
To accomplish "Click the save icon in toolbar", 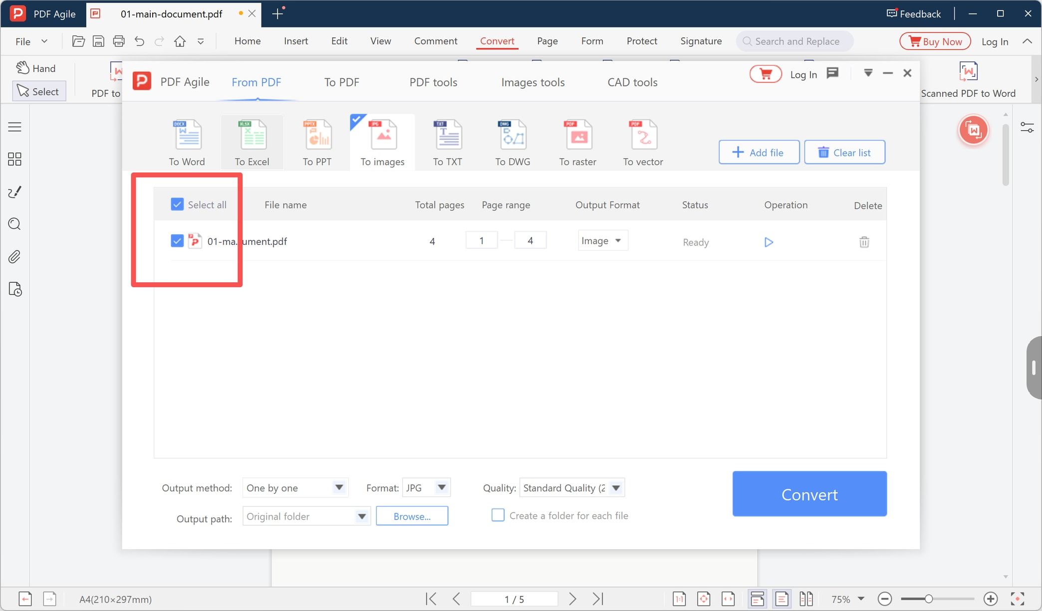I will coord(99,41).
